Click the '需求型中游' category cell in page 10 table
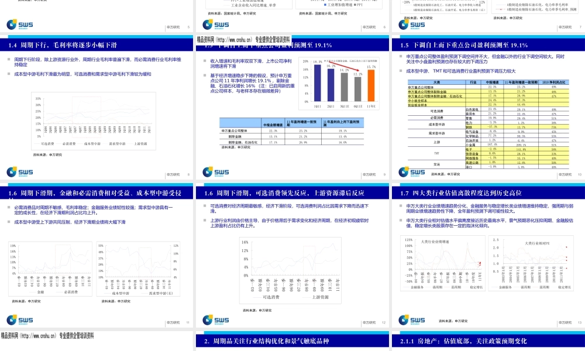The image size is (585, 351). pos(436,133)
